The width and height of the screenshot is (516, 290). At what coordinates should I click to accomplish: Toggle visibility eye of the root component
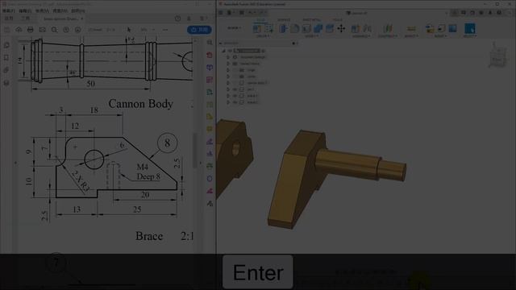point(230,51)
